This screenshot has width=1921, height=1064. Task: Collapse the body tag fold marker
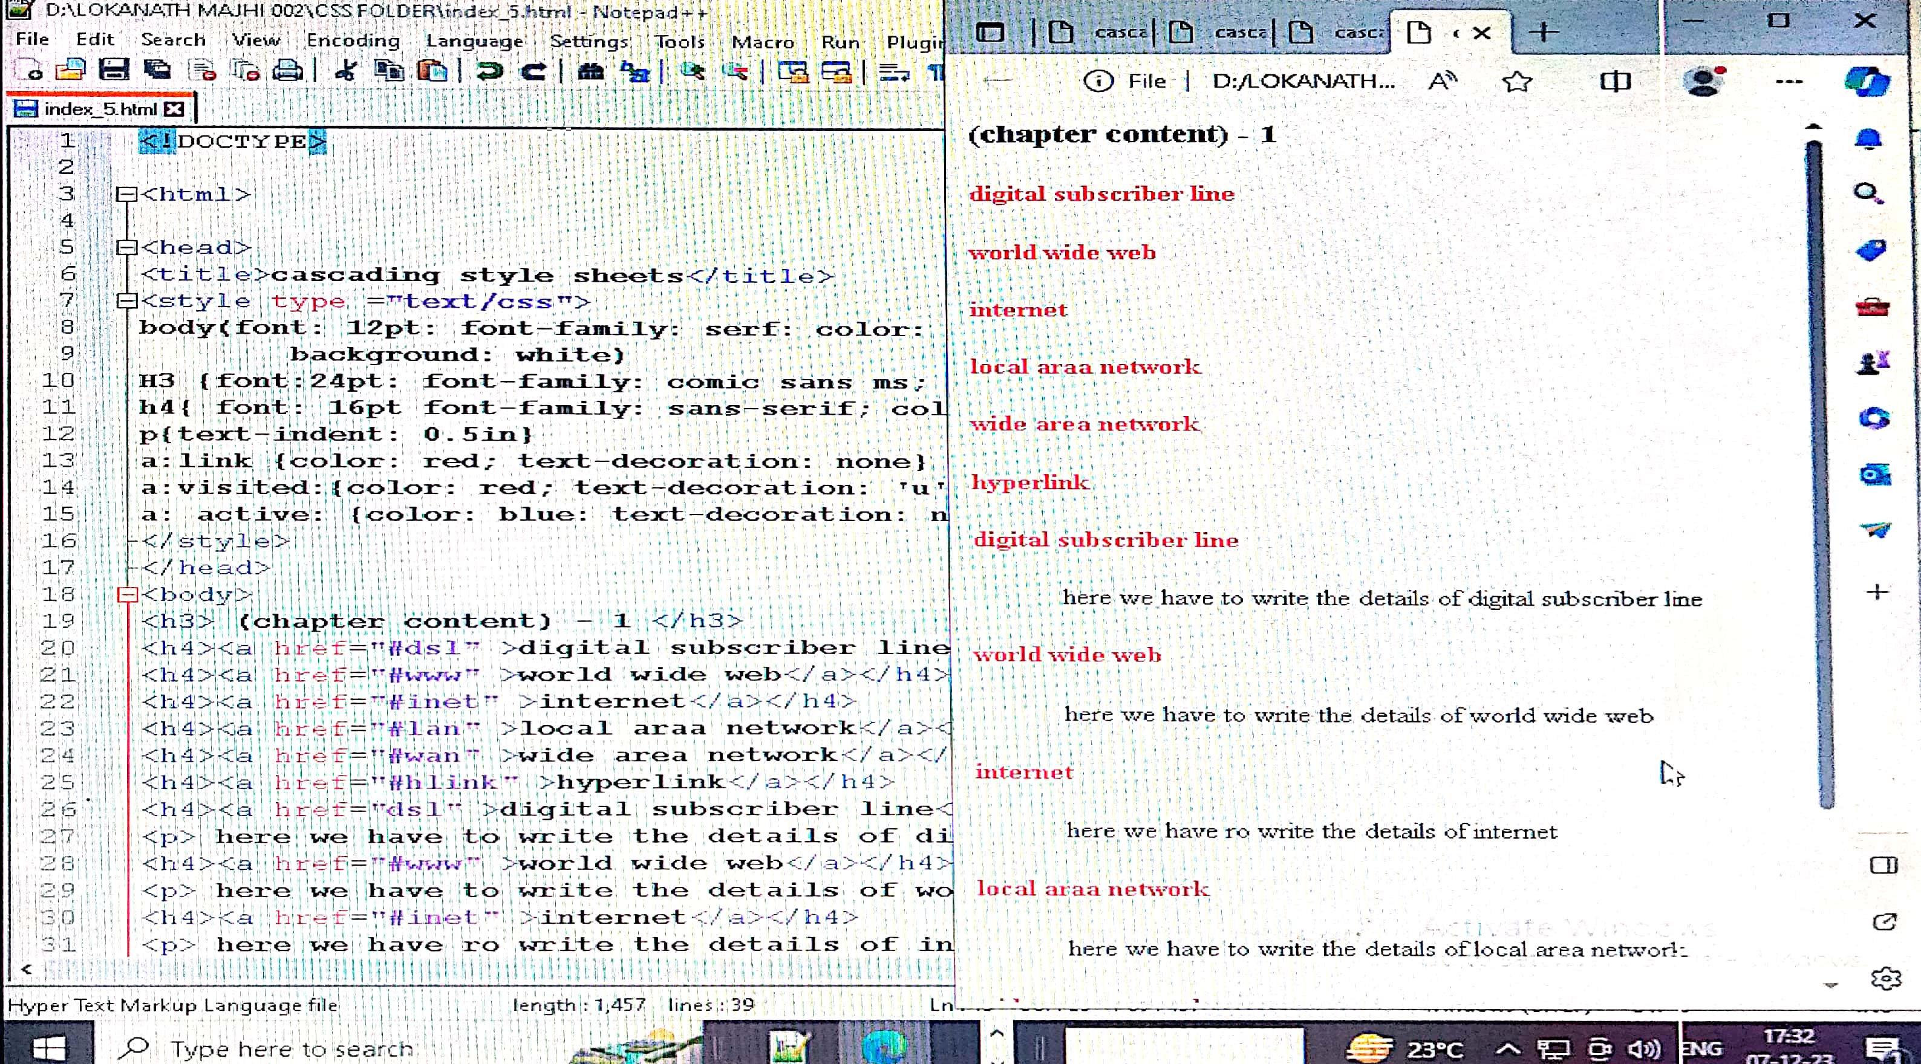(127, 595)
